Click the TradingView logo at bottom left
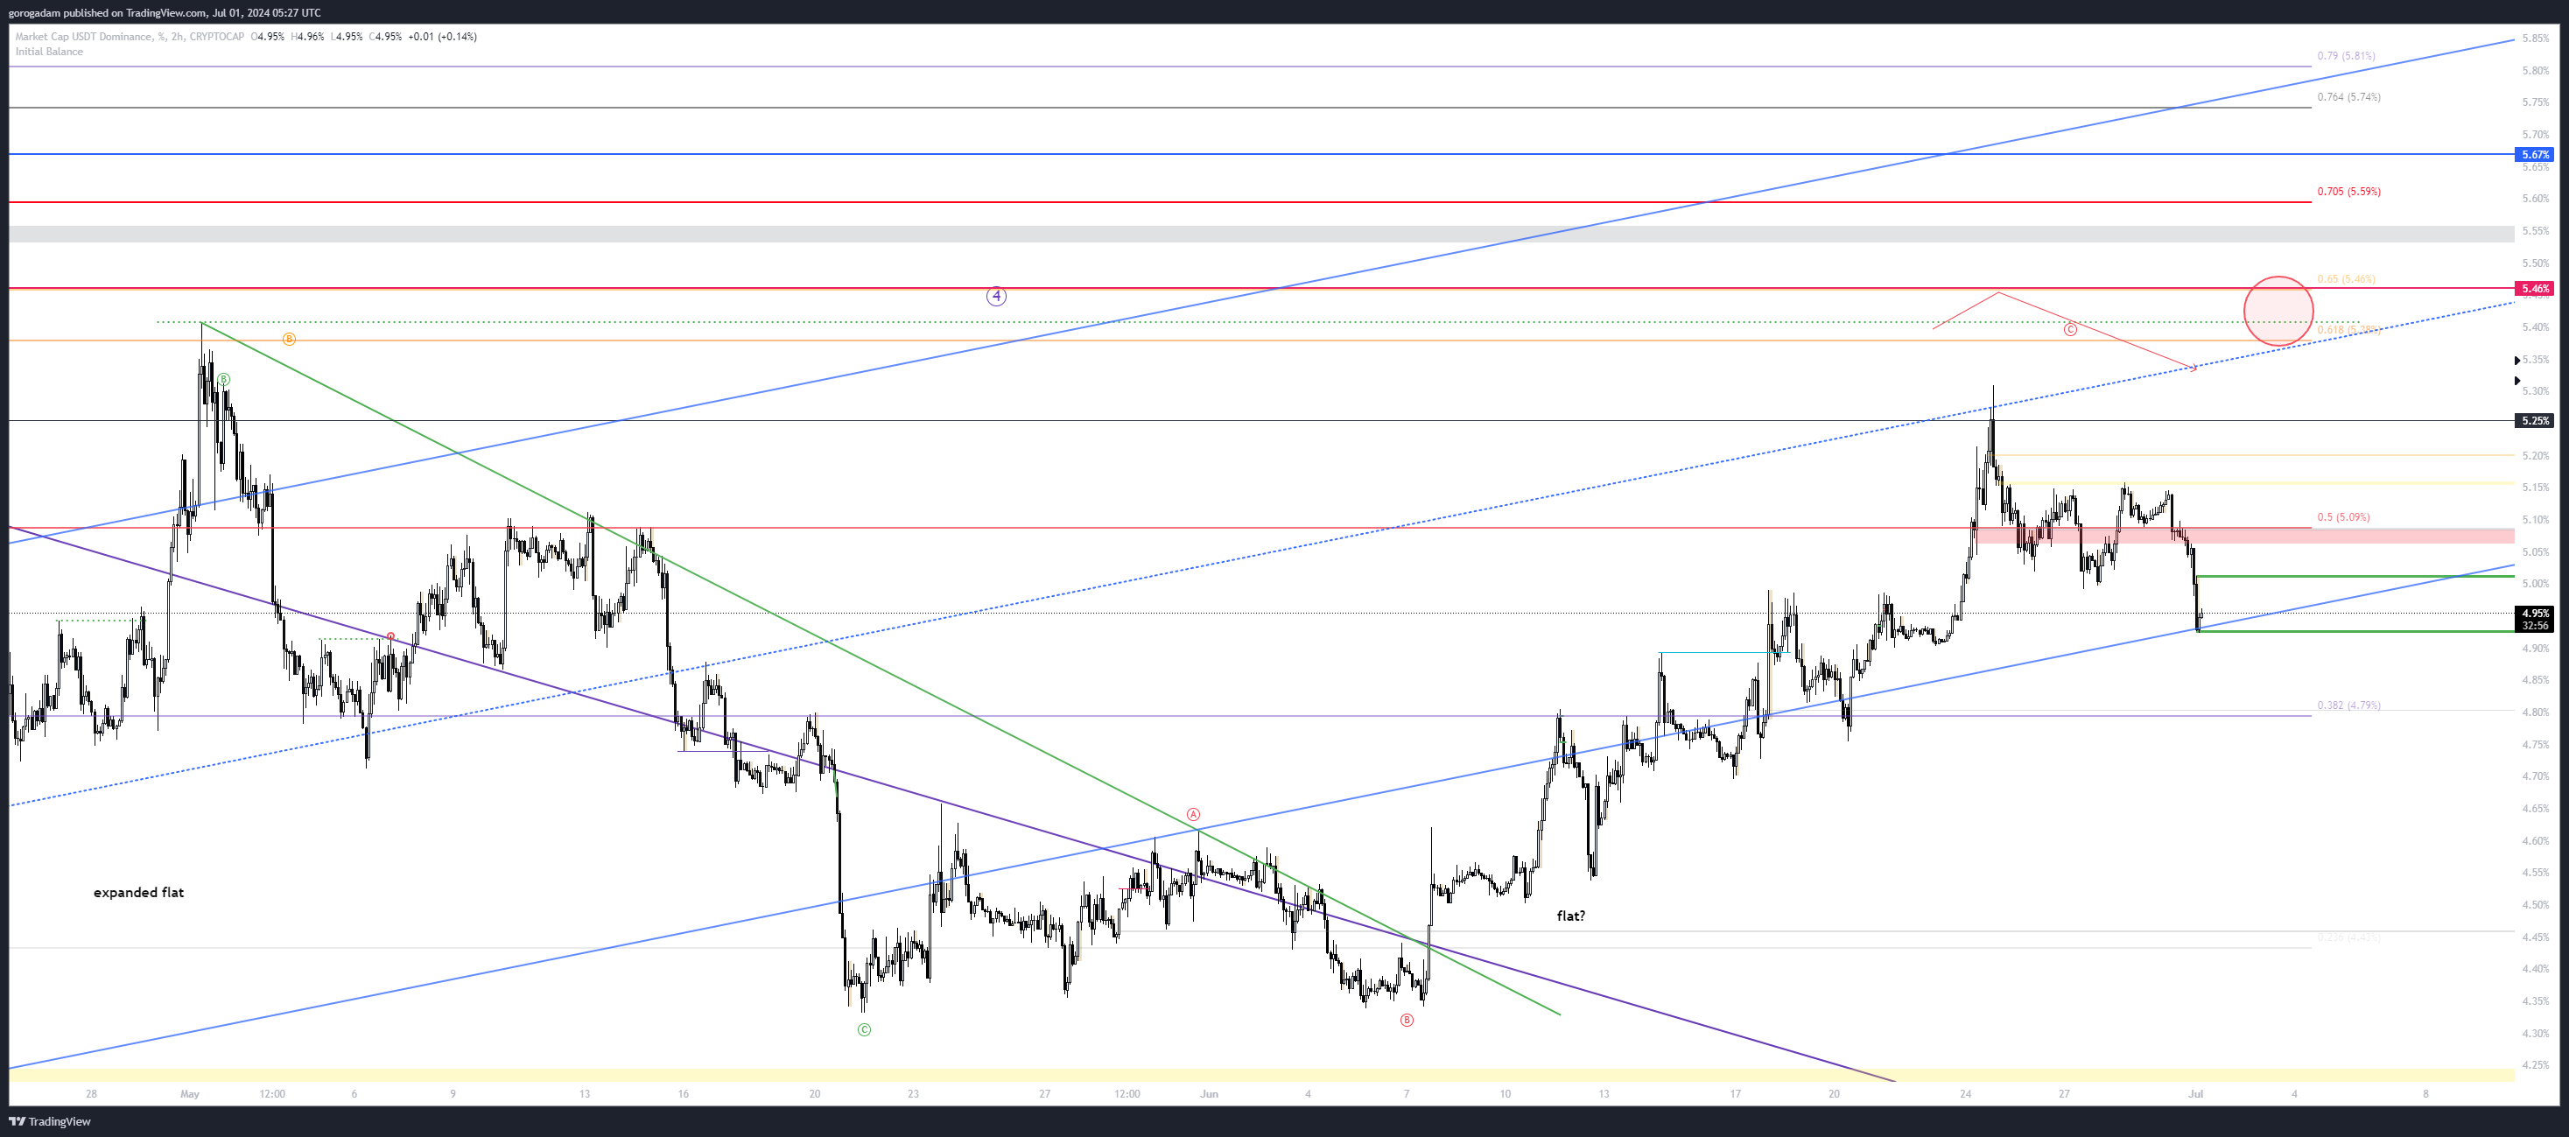The height and width of the screenshot is (1137, 2569). (50, 1121)
